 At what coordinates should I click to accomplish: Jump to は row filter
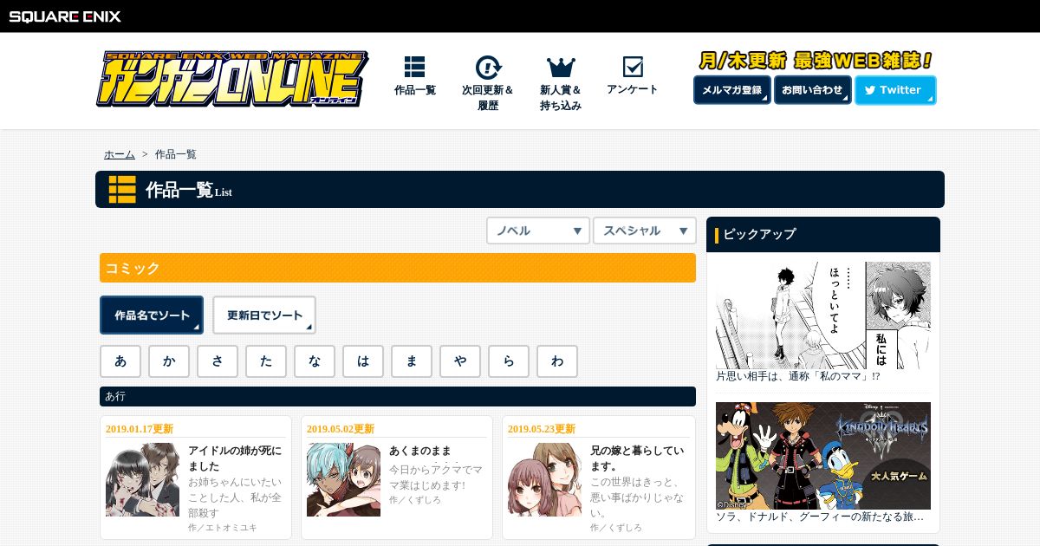(363, 361)
